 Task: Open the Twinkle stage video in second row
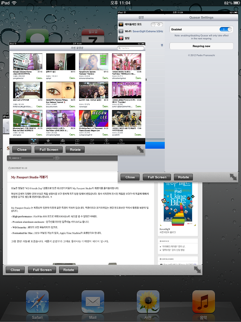pyautogui.click(x=127, y=90)
